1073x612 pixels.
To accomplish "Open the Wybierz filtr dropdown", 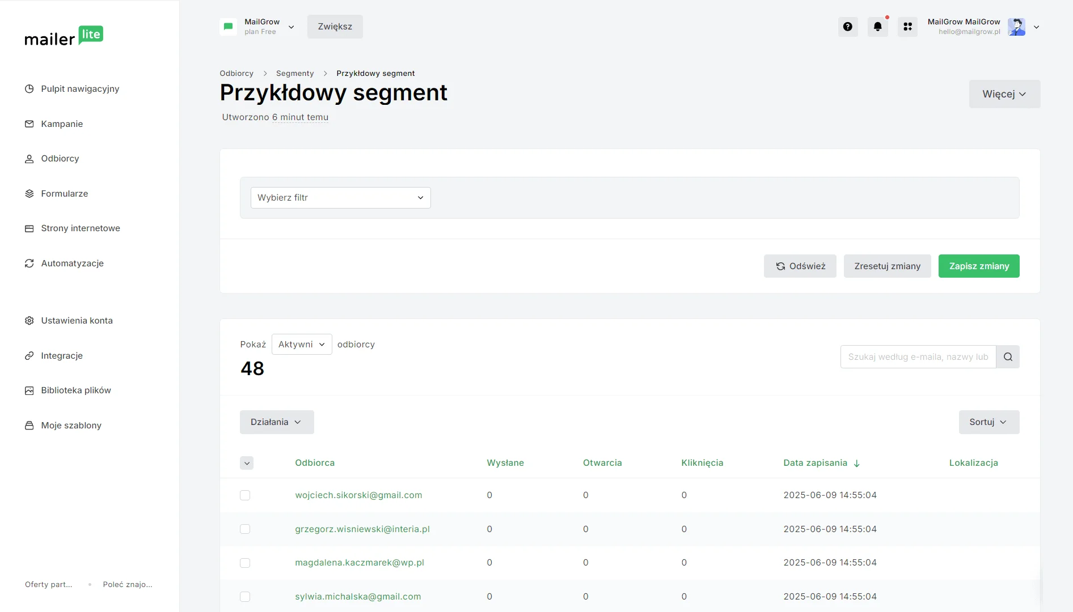I will tap(340, 198).
